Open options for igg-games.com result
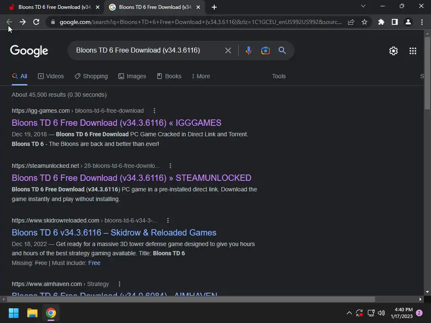The height and width of the screenshot is (323, 431). tap(154, 111)
